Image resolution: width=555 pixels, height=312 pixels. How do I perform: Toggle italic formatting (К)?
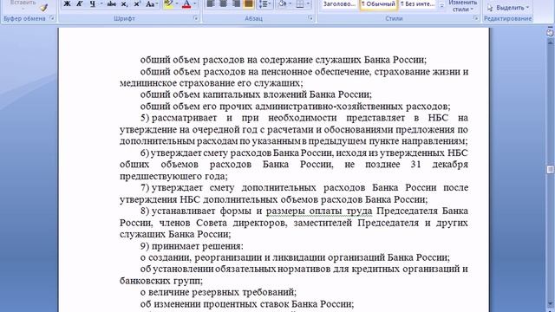(79, 3)
